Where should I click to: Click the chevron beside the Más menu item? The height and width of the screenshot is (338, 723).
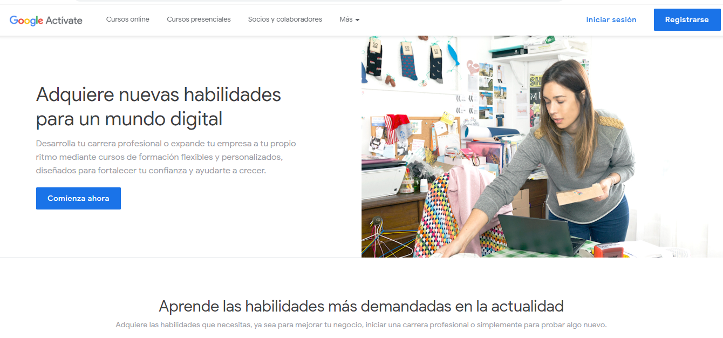pos(357,21)
